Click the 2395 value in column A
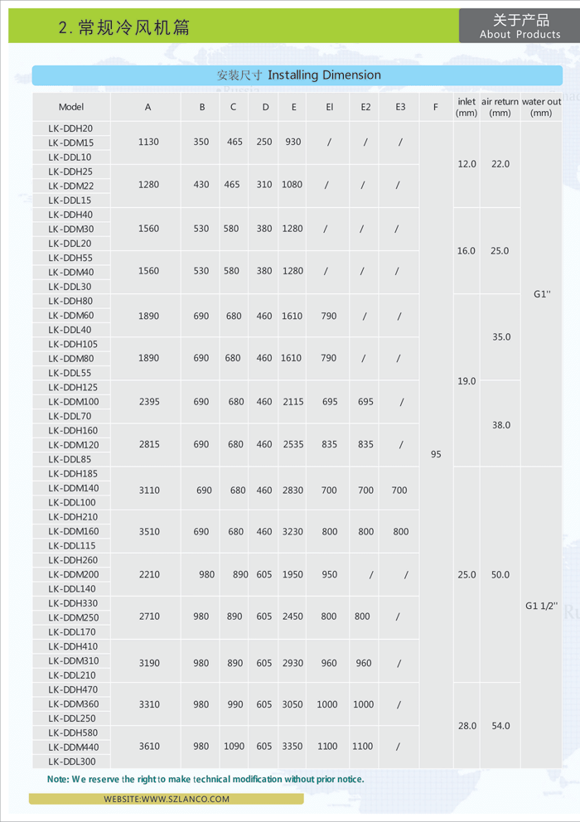 (149, 402)
